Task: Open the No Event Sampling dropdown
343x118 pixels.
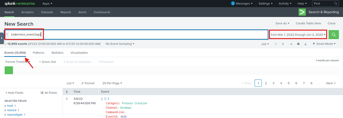Action: click(120, 44)
